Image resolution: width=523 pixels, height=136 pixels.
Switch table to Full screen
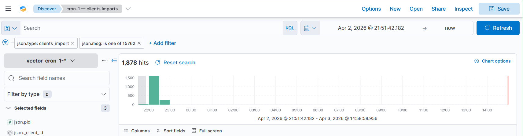point(207,131)
